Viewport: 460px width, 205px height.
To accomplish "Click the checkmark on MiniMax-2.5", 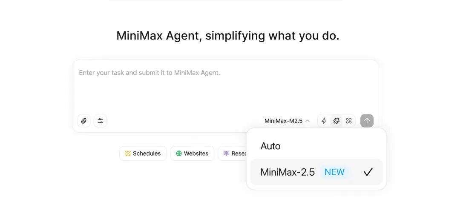I will (368, 172).
